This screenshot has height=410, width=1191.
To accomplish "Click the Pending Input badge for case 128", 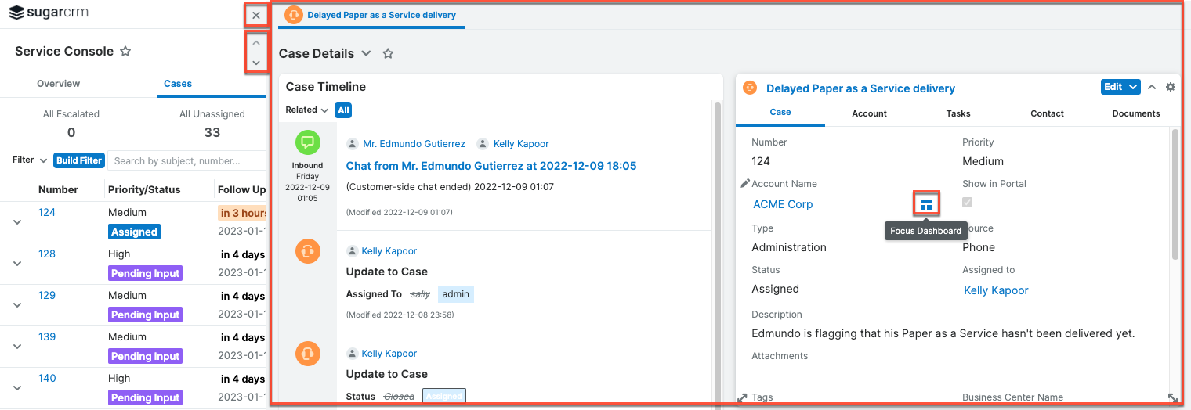I will (x=145, y=273).
